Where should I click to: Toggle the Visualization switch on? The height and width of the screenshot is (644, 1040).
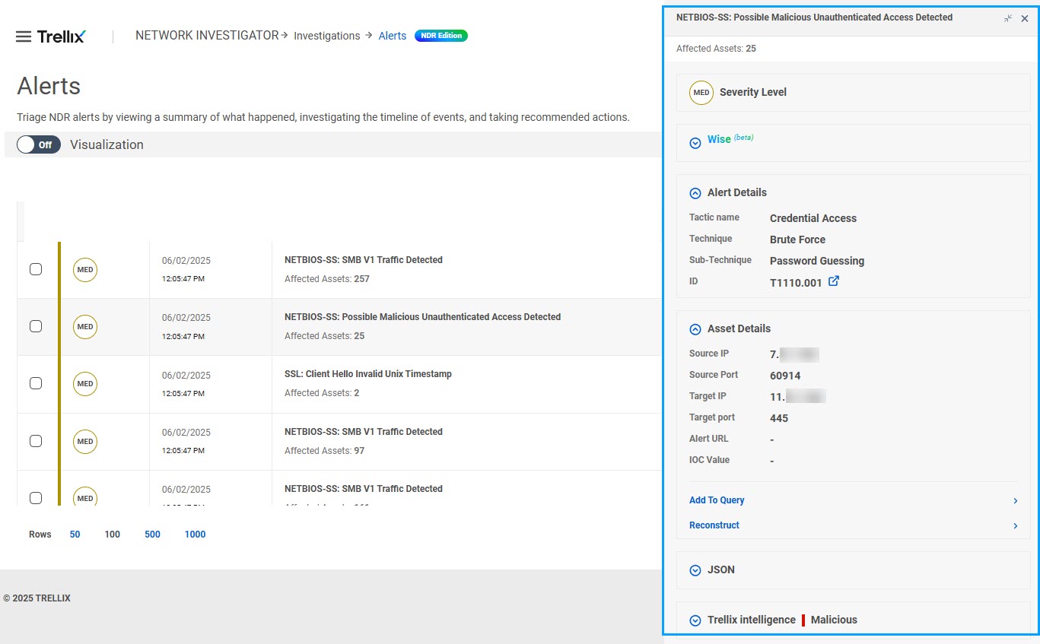(x=39, y=144)
